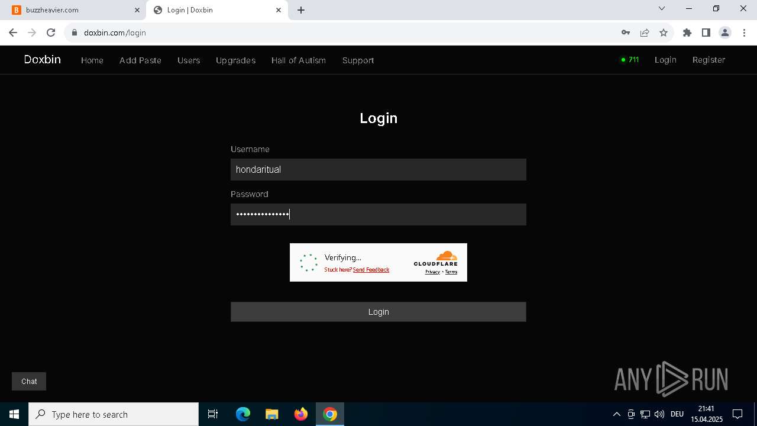Close the Login | Doxbin tab

pos(278,10)
